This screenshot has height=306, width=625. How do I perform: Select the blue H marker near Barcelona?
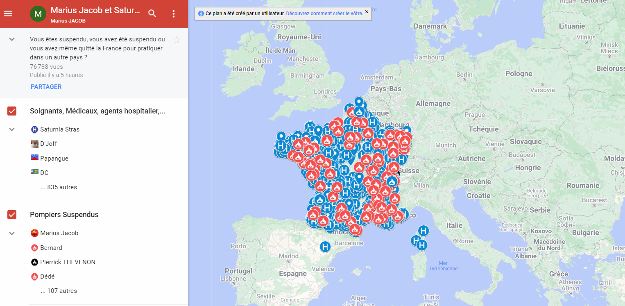click(x=326, y=247)
